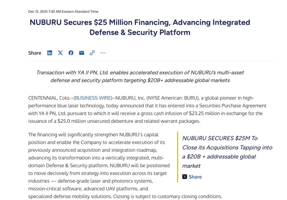Share article via email envelope icon

pyautogui.click(x=81, y=53)
